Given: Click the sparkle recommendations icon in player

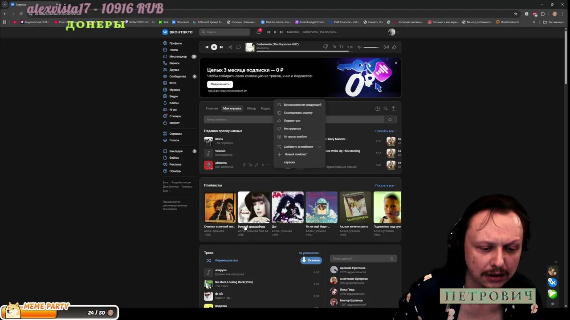Looking at the screenshot, I should pos(334,47).
